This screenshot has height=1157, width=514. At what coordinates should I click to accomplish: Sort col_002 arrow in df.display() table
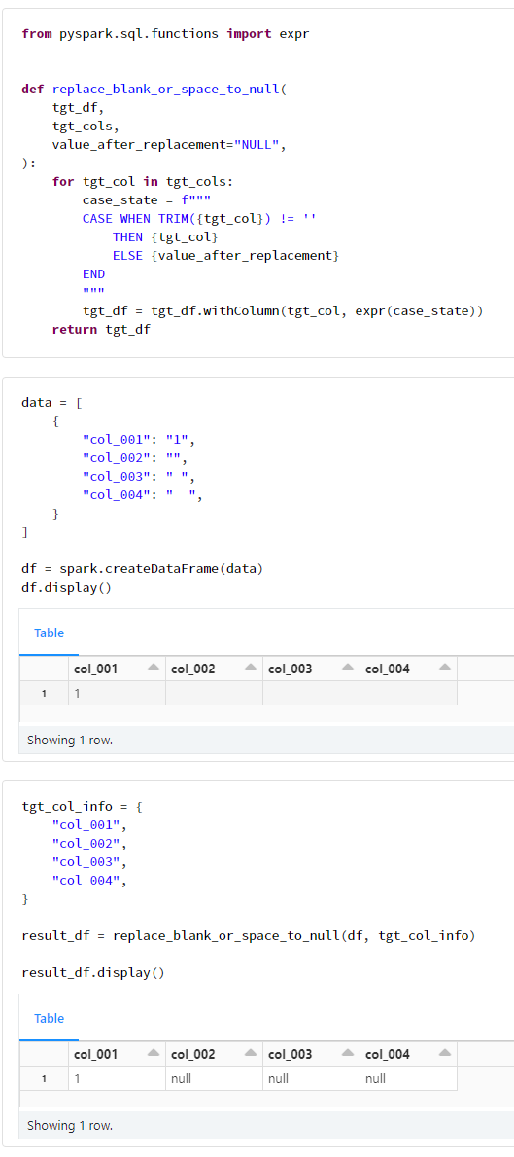(251, 667)
